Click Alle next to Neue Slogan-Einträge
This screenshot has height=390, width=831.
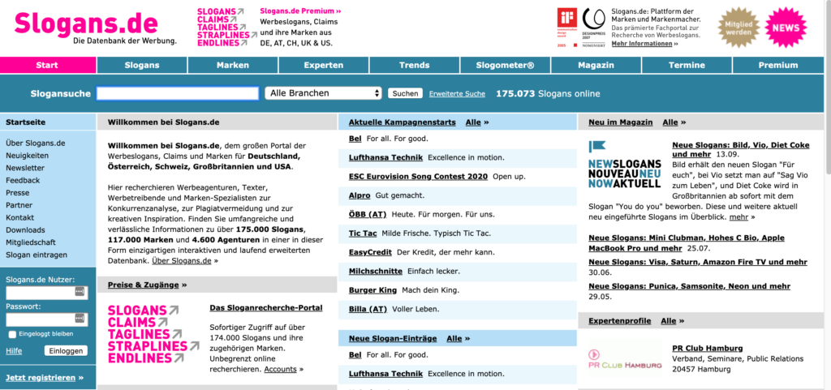(454, 338)
